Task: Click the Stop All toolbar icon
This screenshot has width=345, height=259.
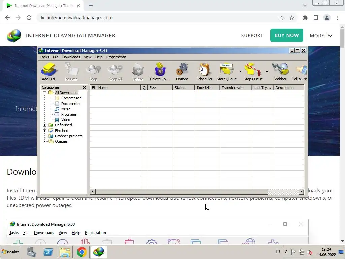Action: 116,72
